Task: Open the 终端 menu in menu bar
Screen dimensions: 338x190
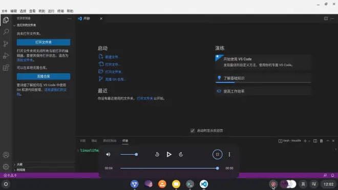Action: pyautogui.click(x=60, y=11)
